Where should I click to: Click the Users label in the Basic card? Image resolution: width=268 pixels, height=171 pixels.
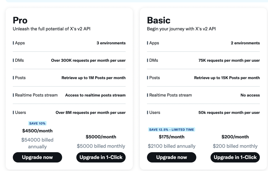(x=154, y=112)
